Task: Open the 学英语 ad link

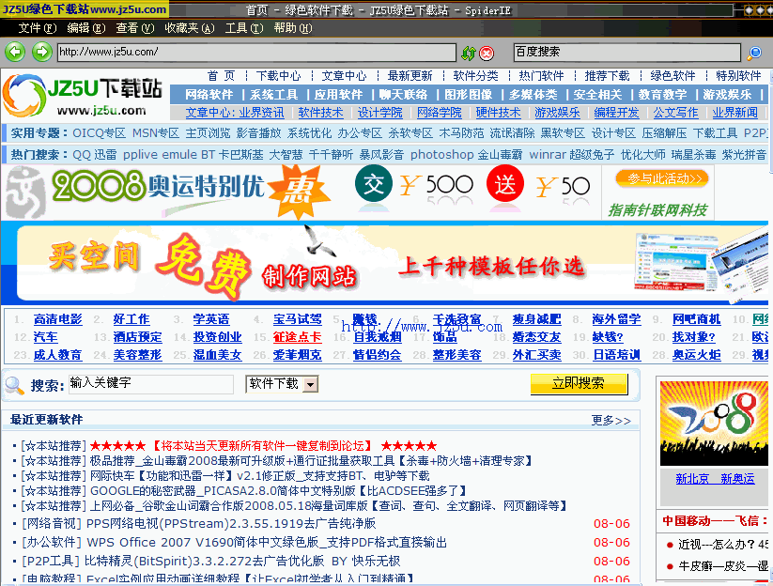Action: 211,319
